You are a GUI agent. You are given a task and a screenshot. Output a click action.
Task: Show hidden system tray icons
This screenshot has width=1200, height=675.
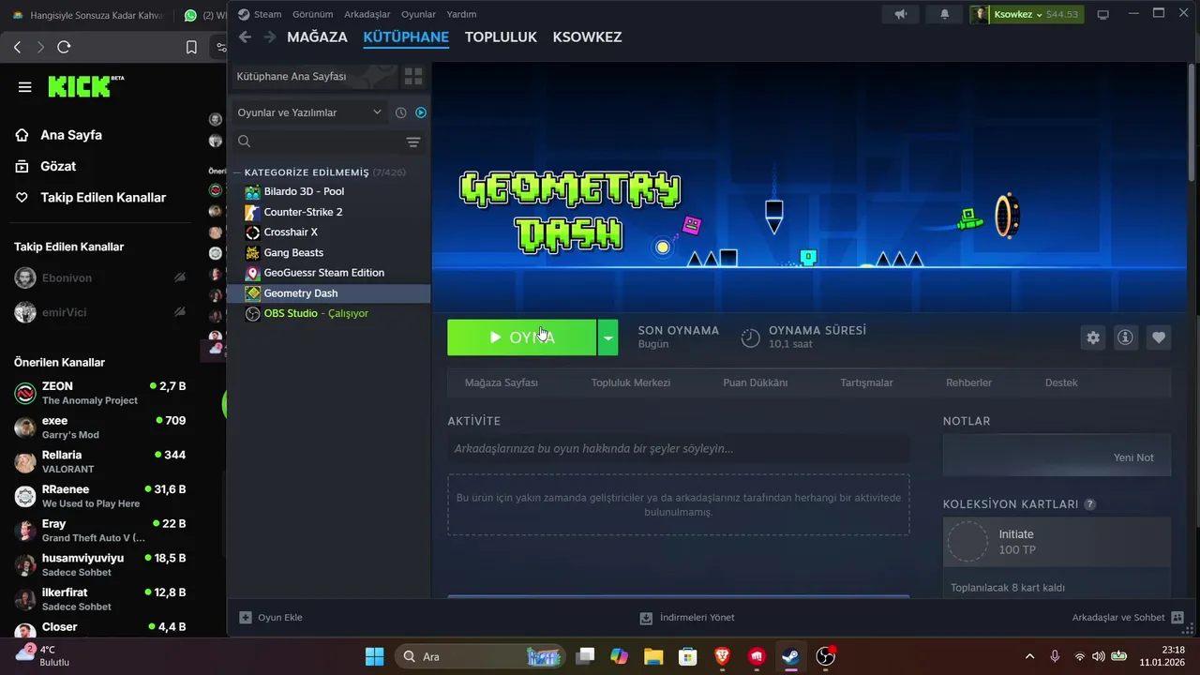[1029, 656]
